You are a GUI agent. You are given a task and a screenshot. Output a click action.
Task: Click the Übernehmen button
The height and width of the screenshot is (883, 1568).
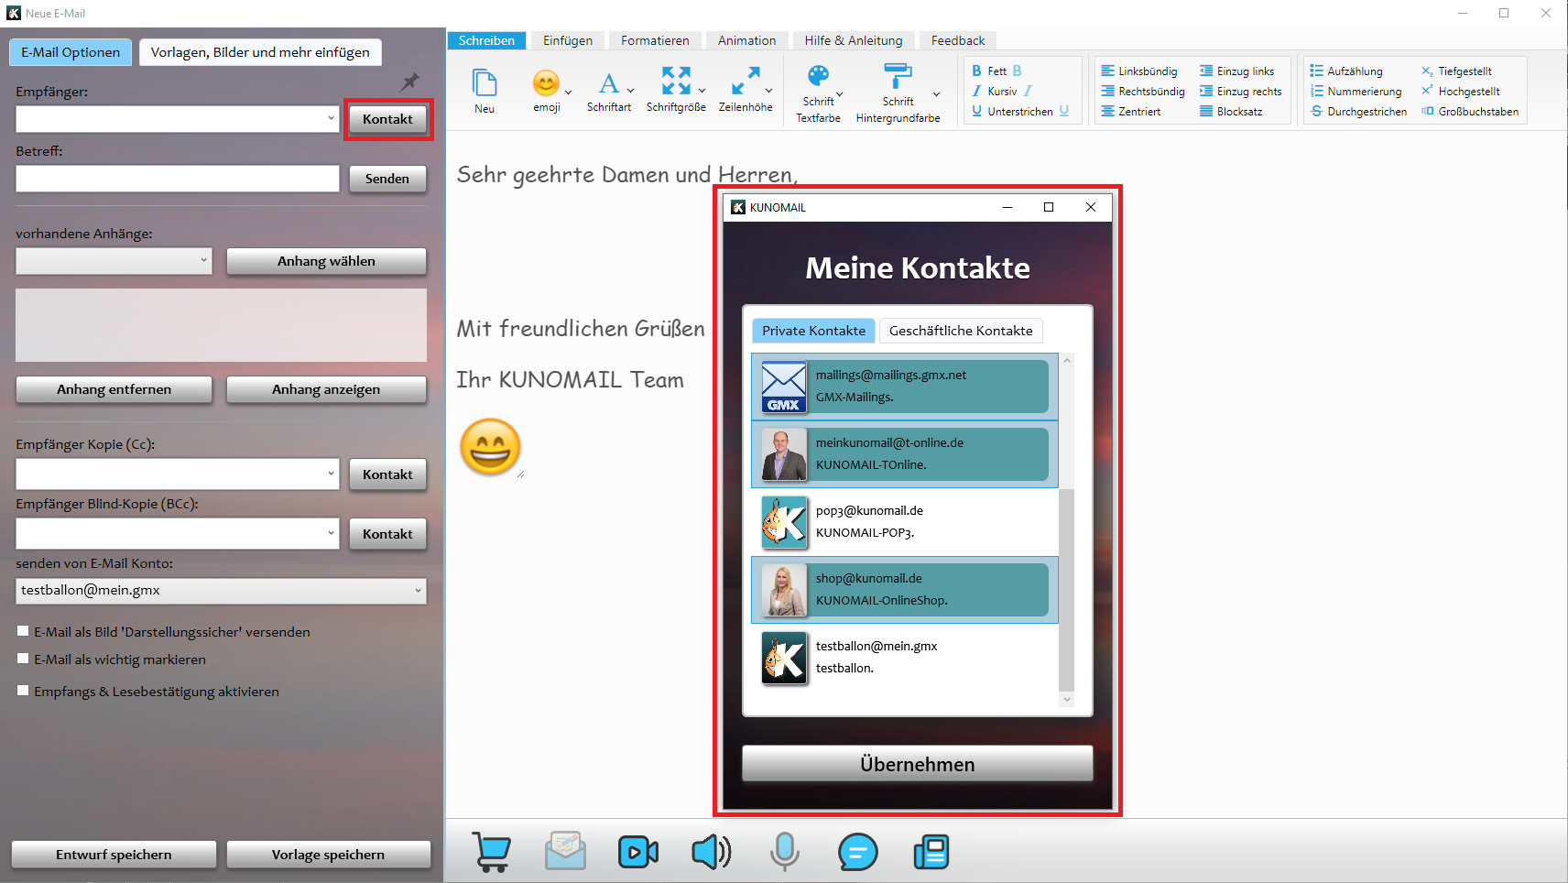coord(918,764)
